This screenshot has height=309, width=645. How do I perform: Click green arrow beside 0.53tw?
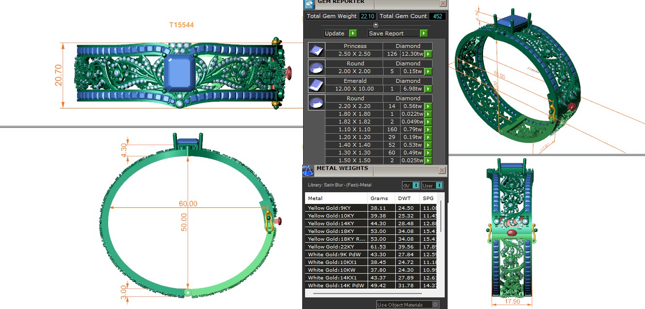coord(428,145)
